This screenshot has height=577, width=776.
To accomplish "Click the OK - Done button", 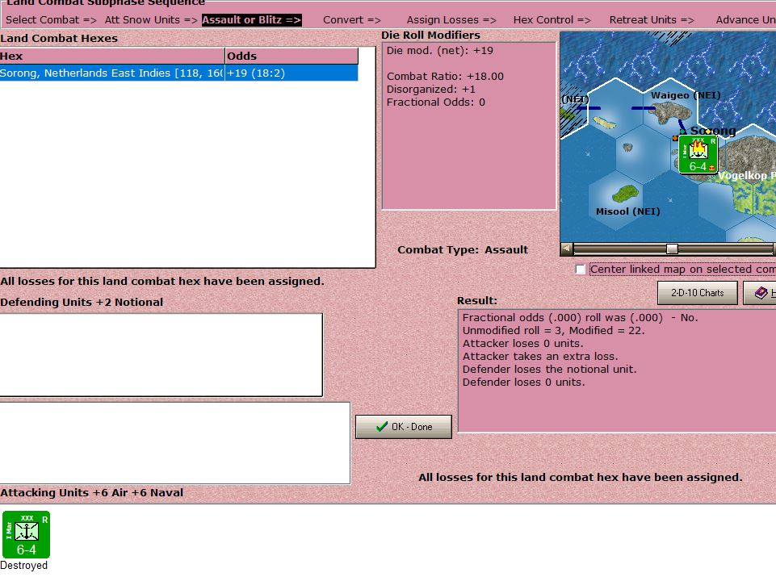I will [403, 427].
